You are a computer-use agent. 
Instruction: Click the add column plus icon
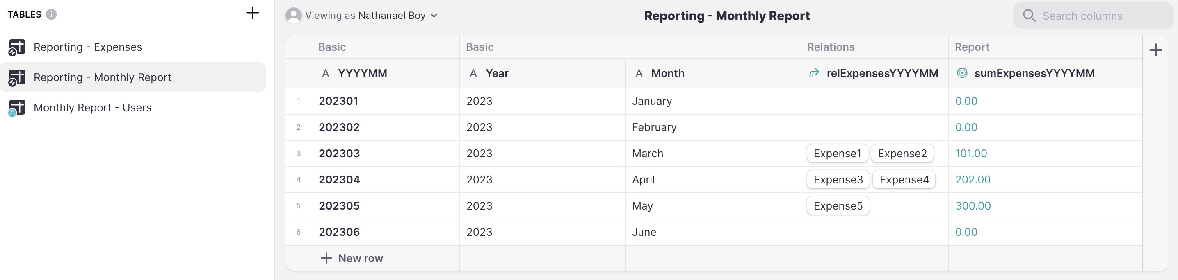(x=1155, y=50)
